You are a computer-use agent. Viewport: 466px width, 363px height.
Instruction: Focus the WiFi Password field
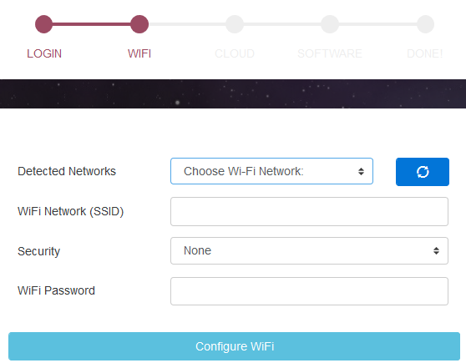[x=309, y=291]
